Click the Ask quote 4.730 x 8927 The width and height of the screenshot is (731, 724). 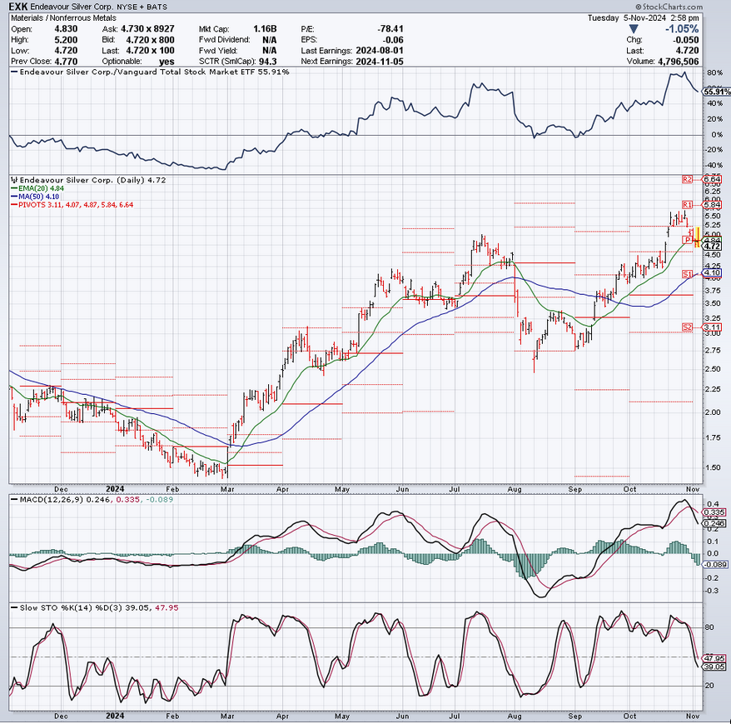(x=147, y=29)
